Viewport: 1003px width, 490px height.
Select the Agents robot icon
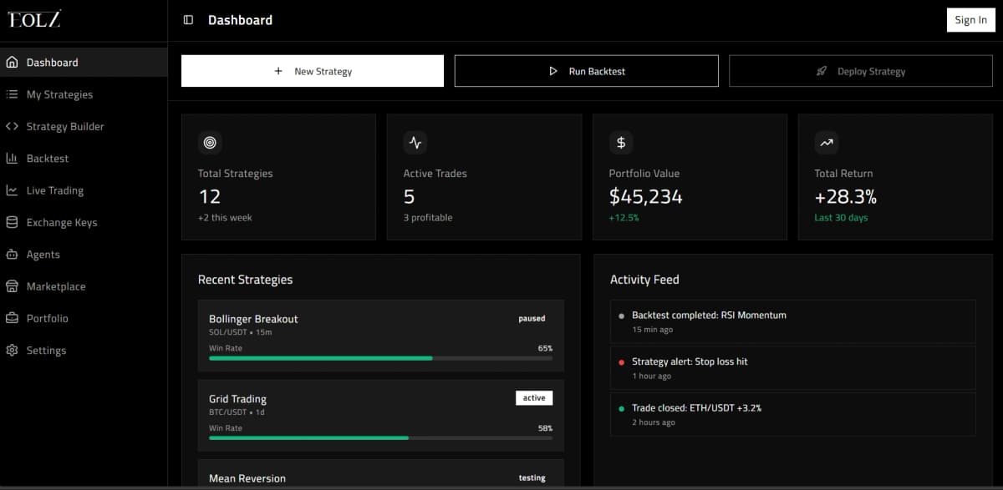pos(12,255)
